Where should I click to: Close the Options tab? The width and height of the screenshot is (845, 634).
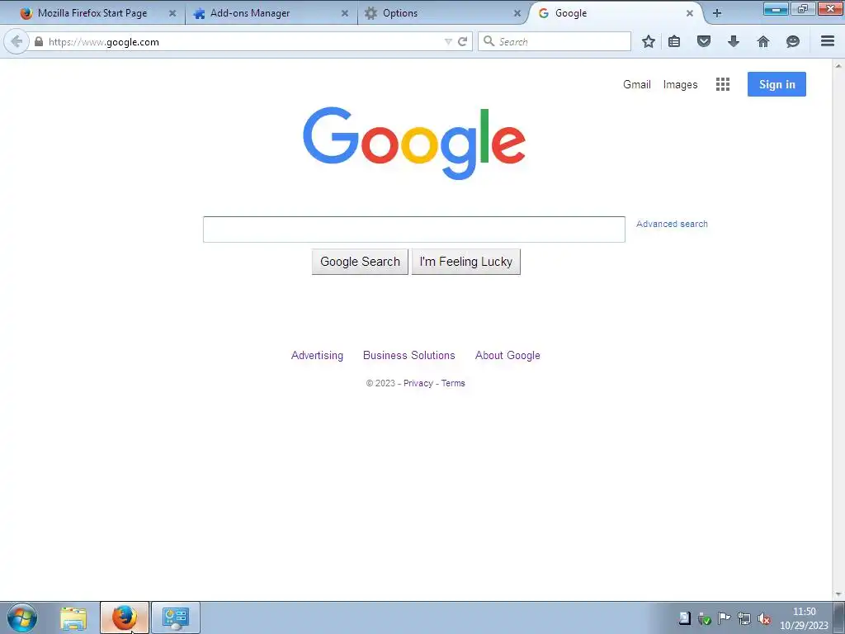[x=517, y=13]
